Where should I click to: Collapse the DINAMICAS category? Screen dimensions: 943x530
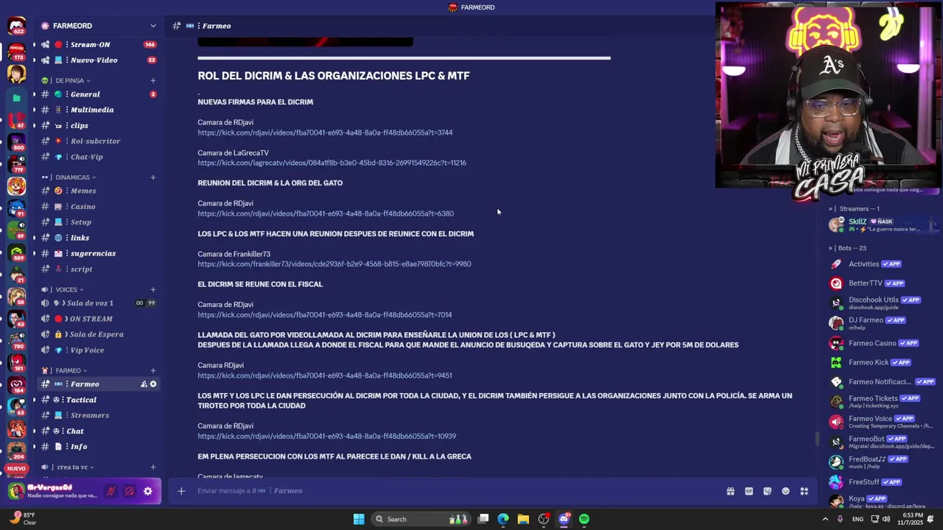coord(75,177)
